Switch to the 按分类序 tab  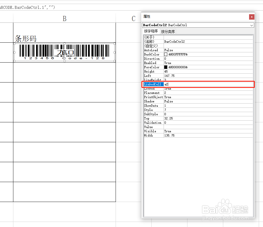[x=168, y=31]
